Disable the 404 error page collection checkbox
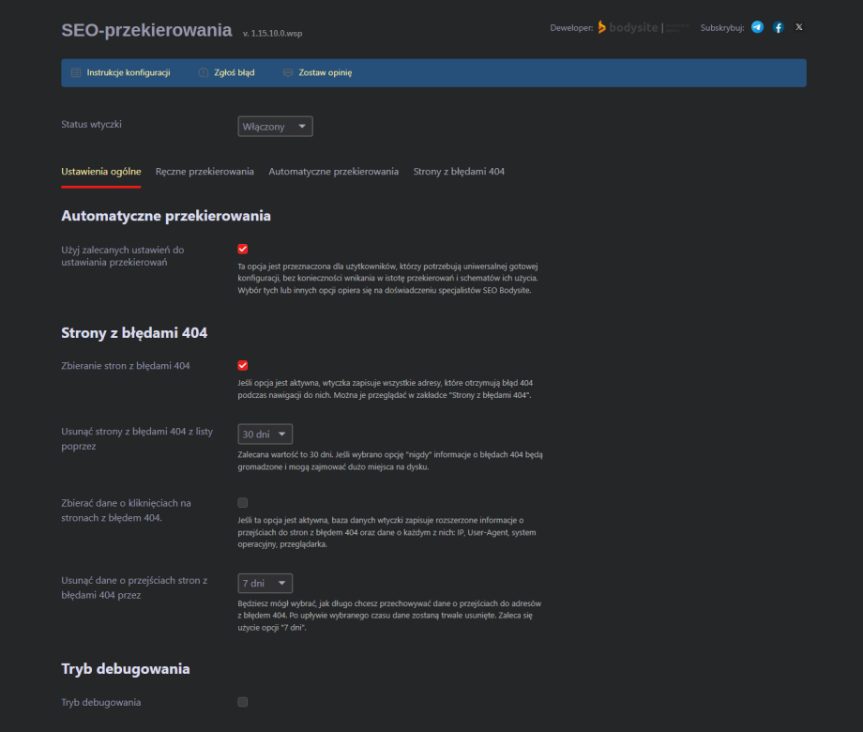The image size is (863, 732). (243, 365)
